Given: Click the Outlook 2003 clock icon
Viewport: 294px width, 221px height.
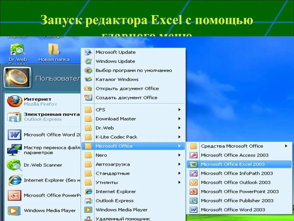Looking at the screenshot, I should 193,182.
